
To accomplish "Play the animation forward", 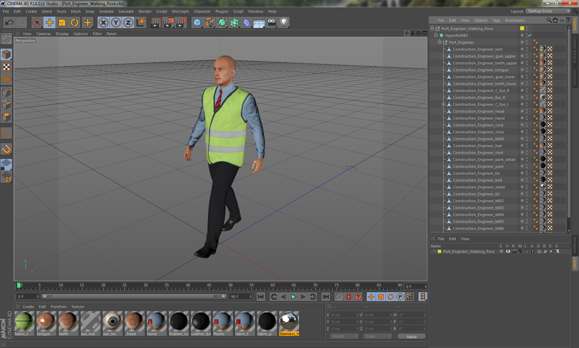I will point(293,297).
